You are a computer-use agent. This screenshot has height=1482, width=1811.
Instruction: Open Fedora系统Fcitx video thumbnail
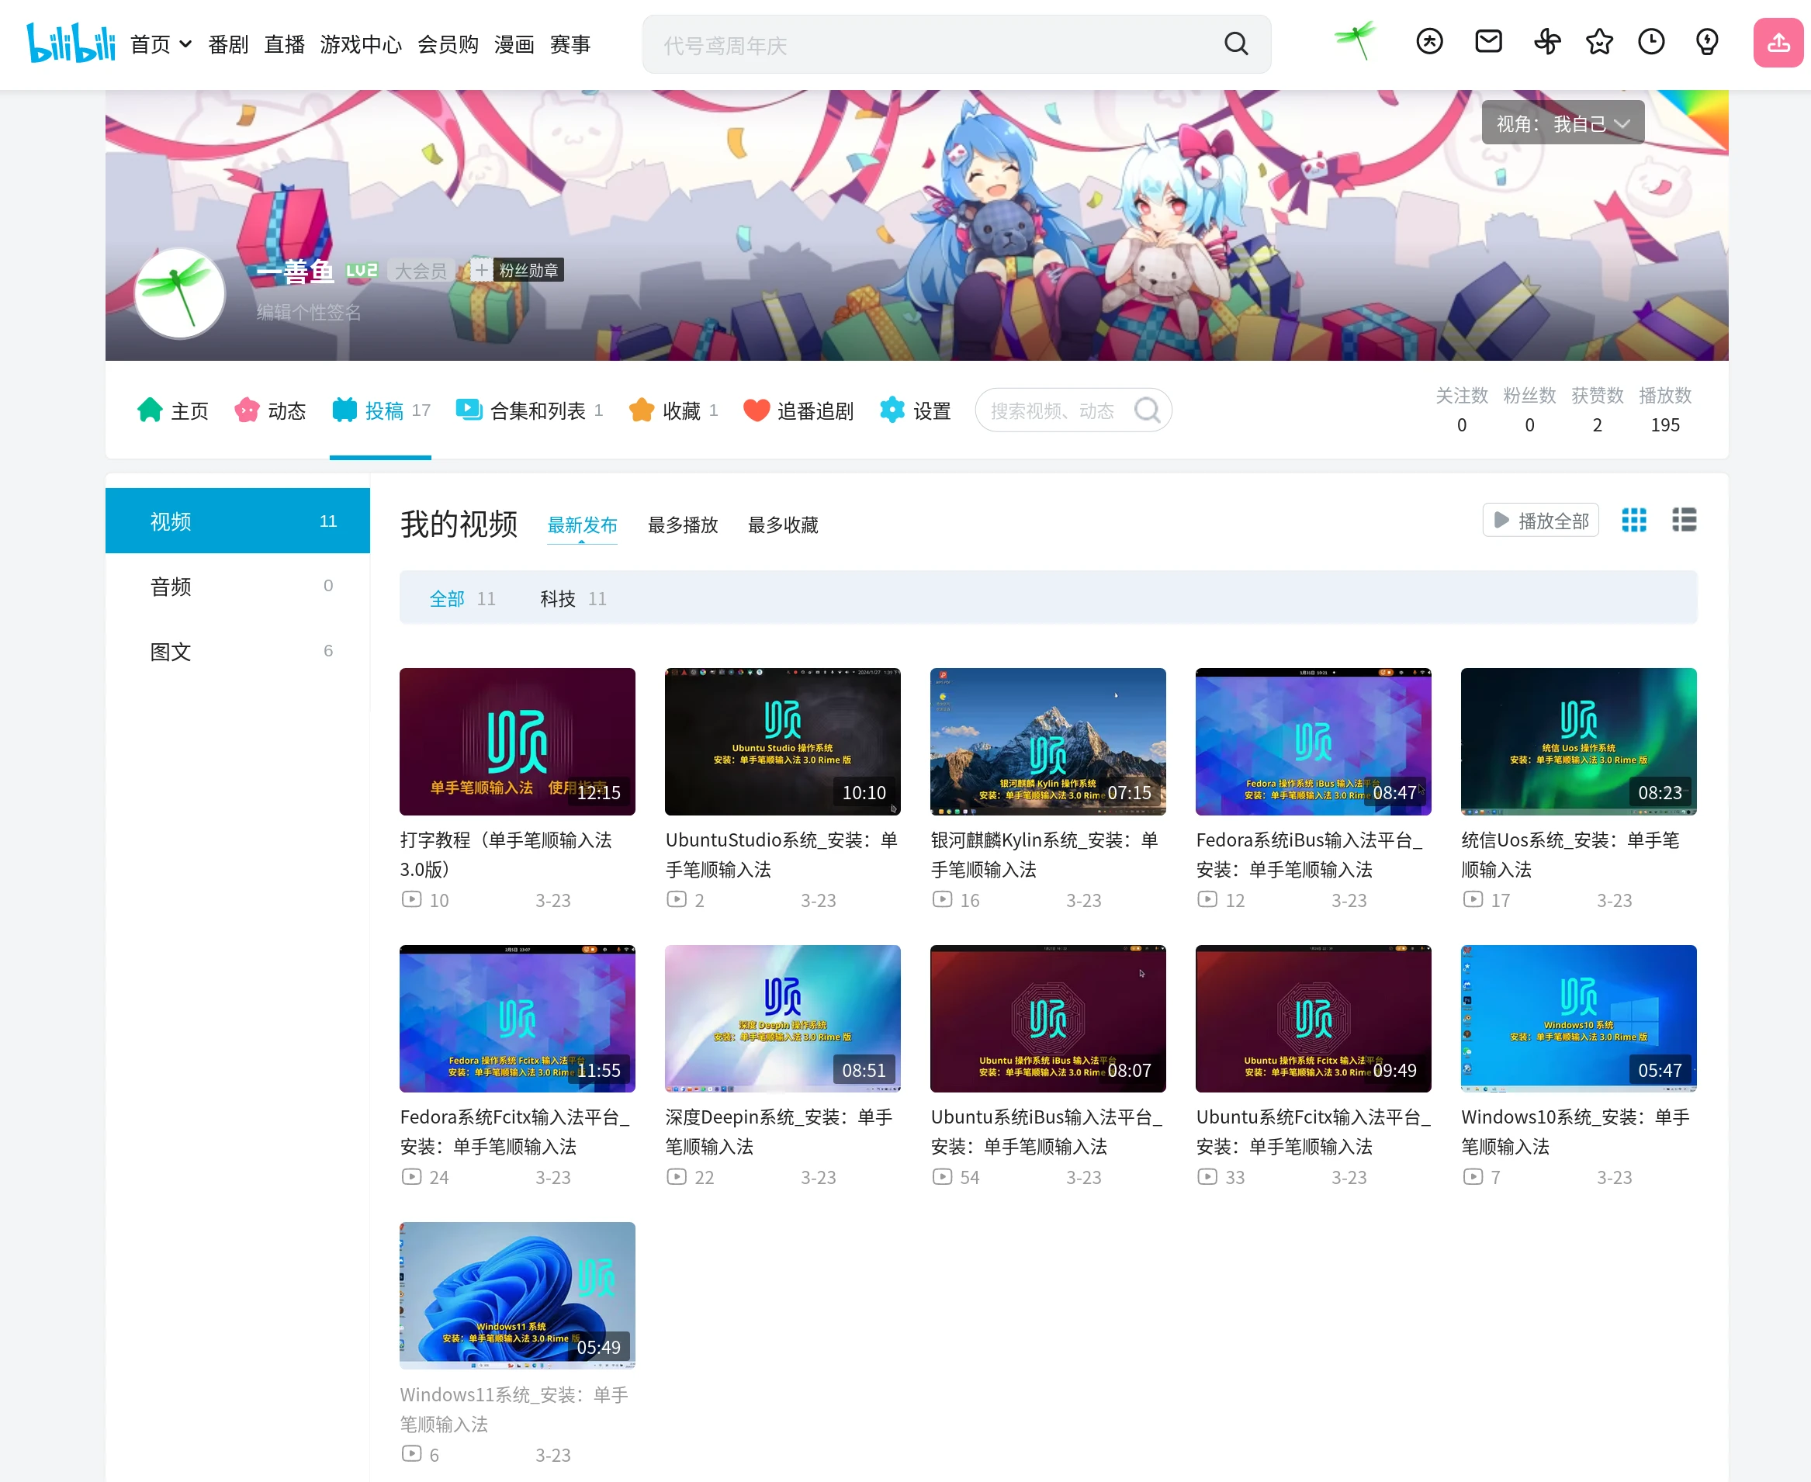point(517,1019)
